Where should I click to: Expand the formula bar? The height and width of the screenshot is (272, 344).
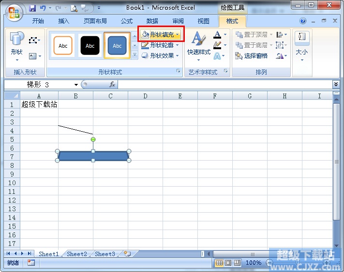[336, 84]
